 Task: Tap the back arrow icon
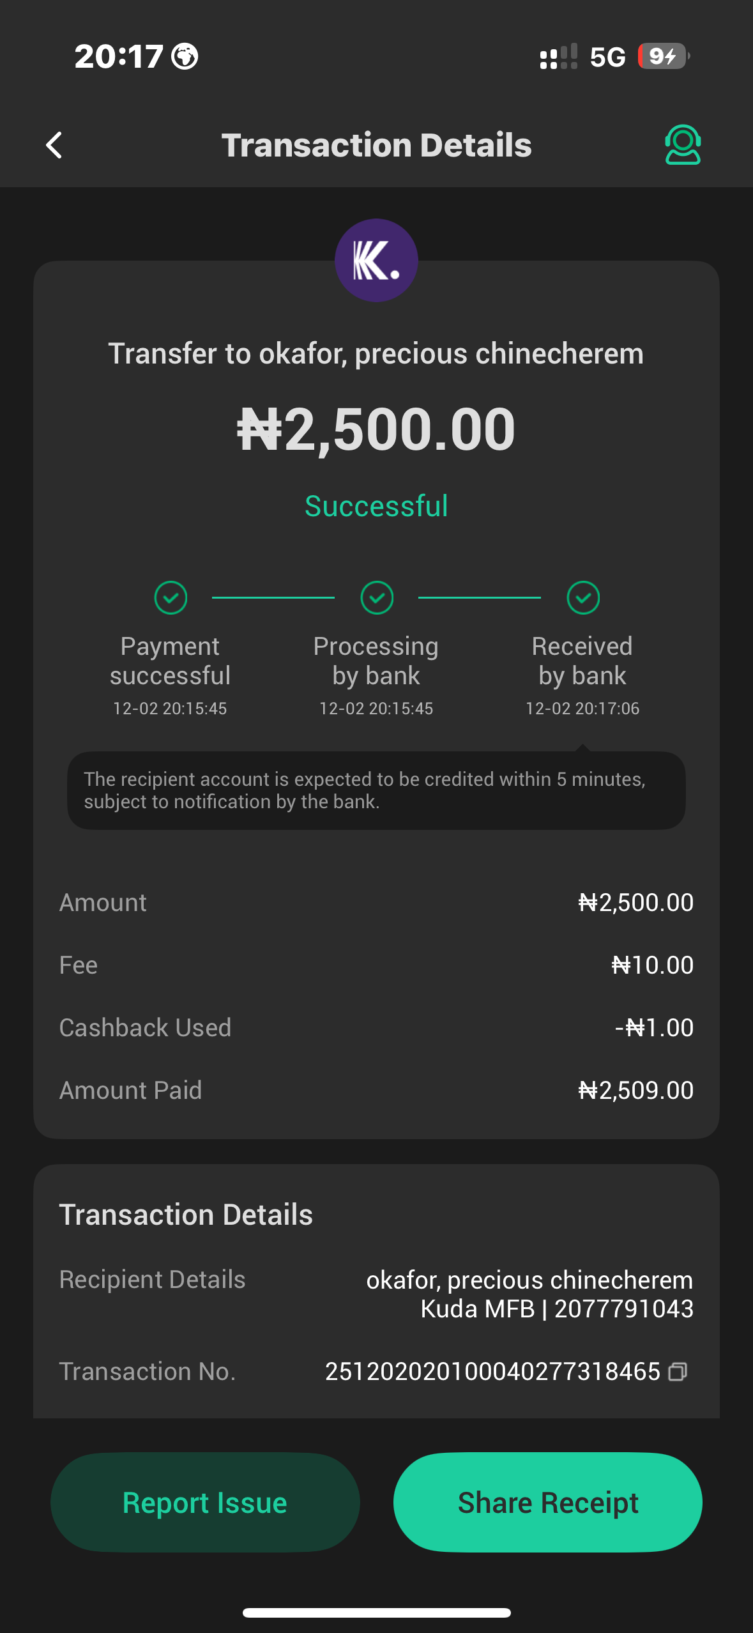point(54,145)
